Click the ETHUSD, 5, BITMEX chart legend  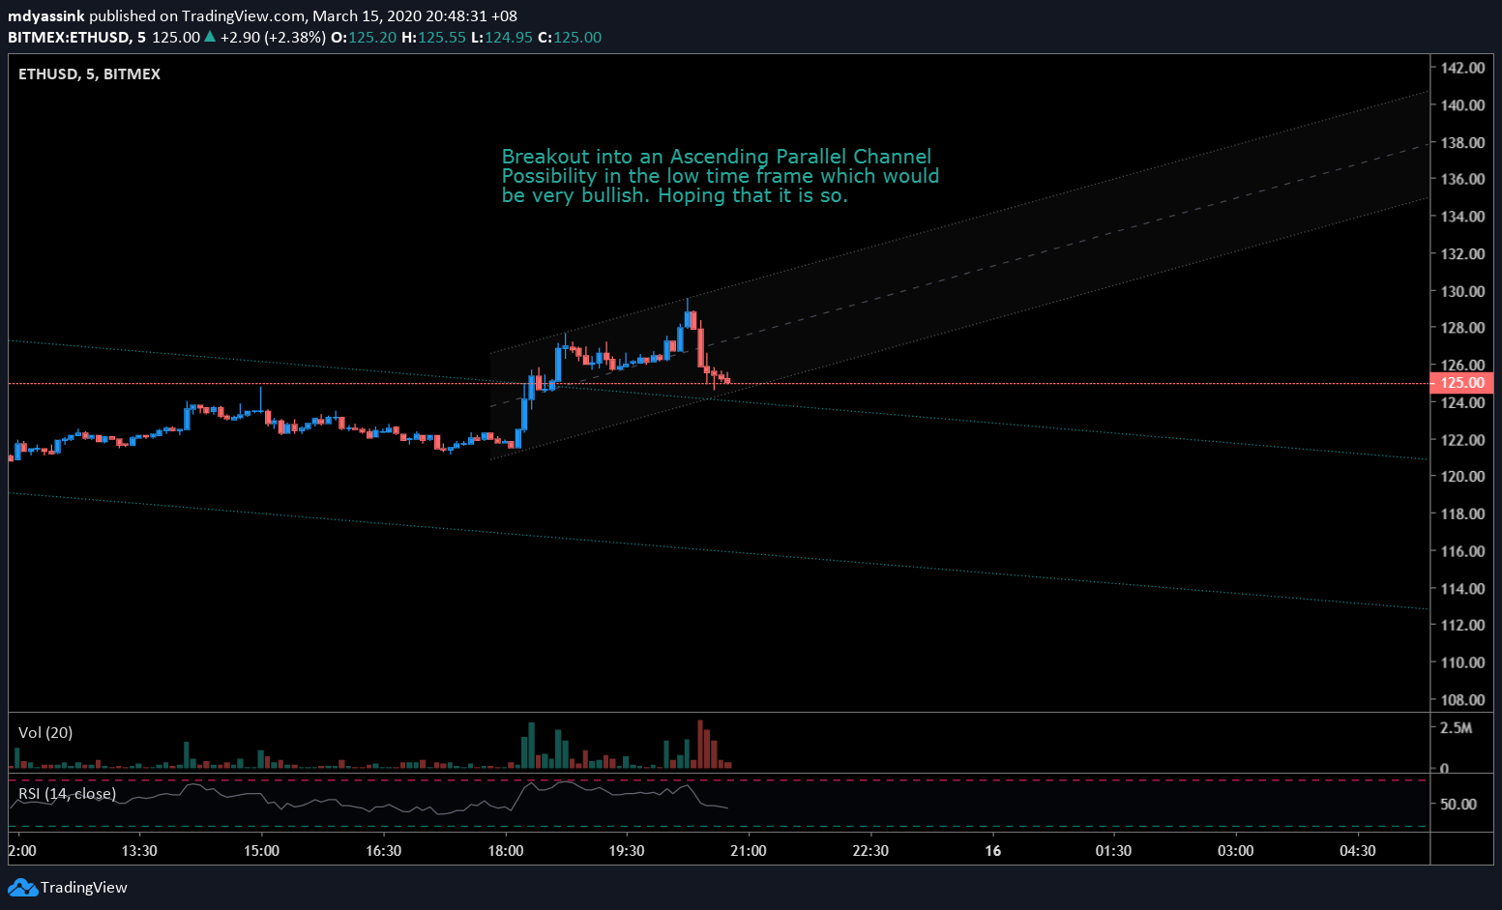(x=89, y=74)
